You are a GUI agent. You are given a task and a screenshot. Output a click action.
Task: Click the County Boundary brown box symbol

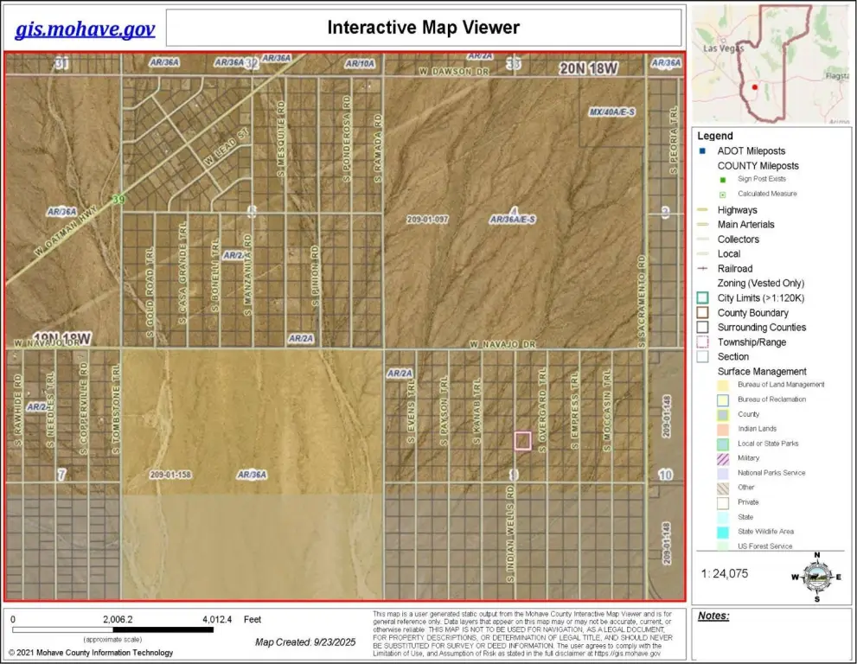click(x=702, y=313)
